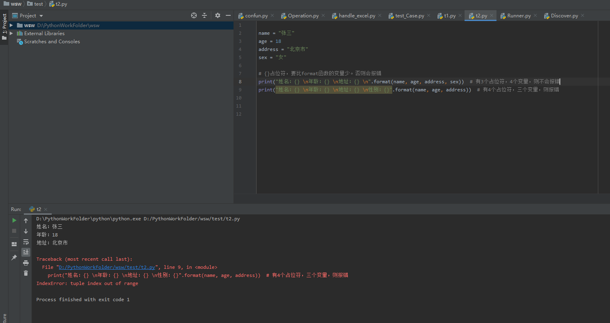Viewport: 610px width, 323px height.
Task: Close the t2 run tab
Action: [46, 209]
